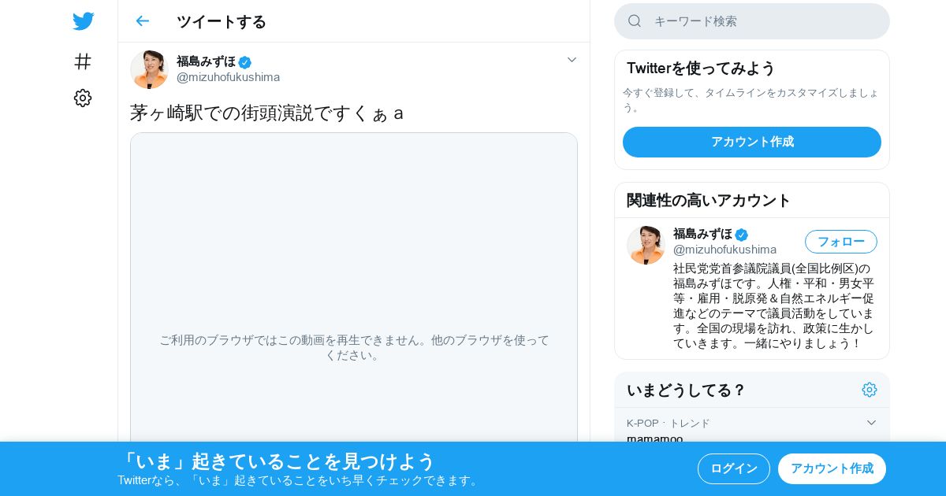Follow 福島みずほ with フォロー button
The width and height of the screenshot is (946, 496).
841,242
